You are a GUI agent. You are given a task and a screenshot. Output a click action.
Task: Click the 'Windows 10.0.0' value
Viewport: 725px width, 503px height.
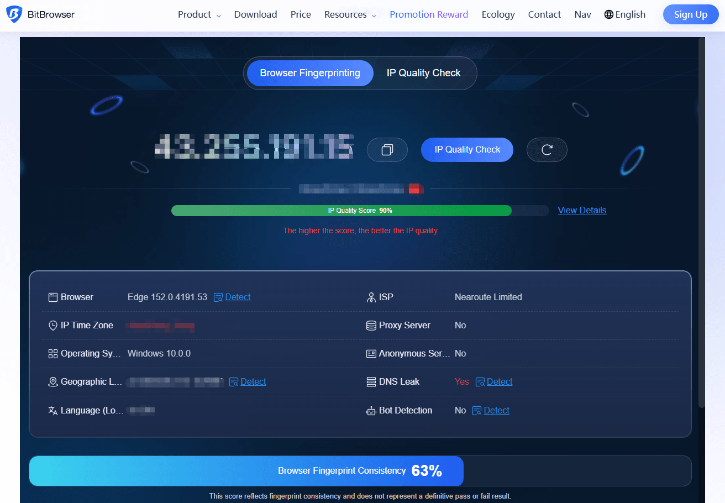point(159,354)
